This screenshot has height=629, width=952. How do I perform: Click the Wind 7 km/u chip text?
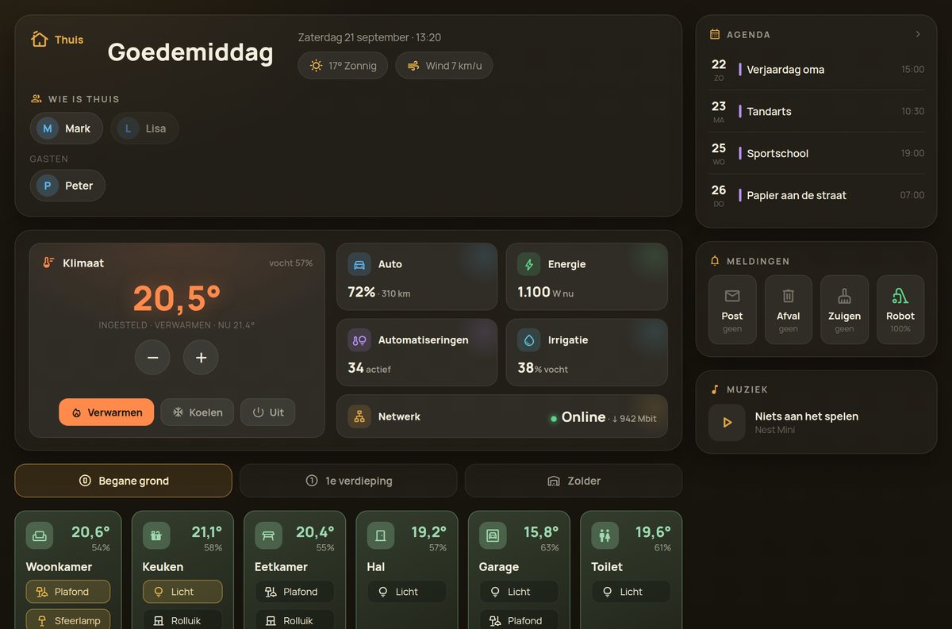pyautogui.click(x=454, y=66)
